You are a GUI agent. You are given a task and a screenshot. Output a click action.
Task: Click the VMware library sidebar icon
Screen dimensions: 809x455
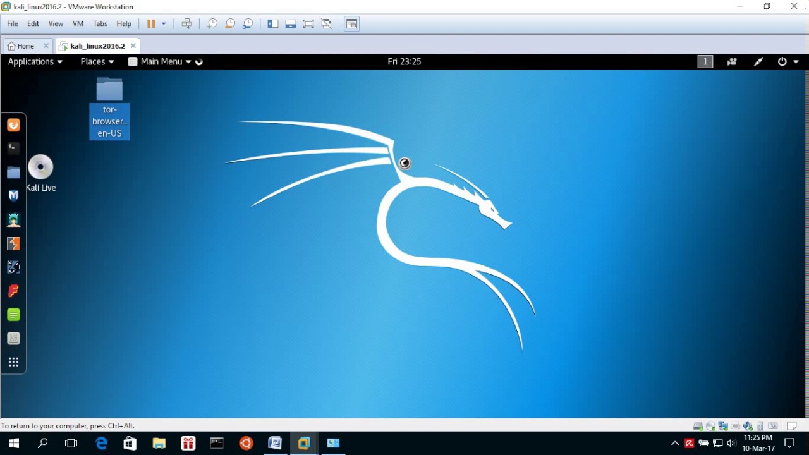pos(273,23)
